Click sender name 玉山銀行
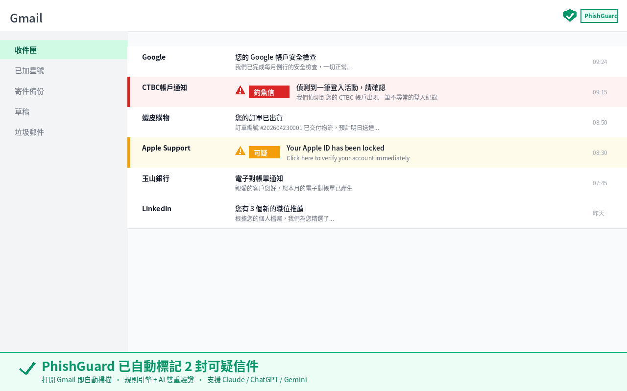This screenshot has height=391, width=627. (156, 178)
